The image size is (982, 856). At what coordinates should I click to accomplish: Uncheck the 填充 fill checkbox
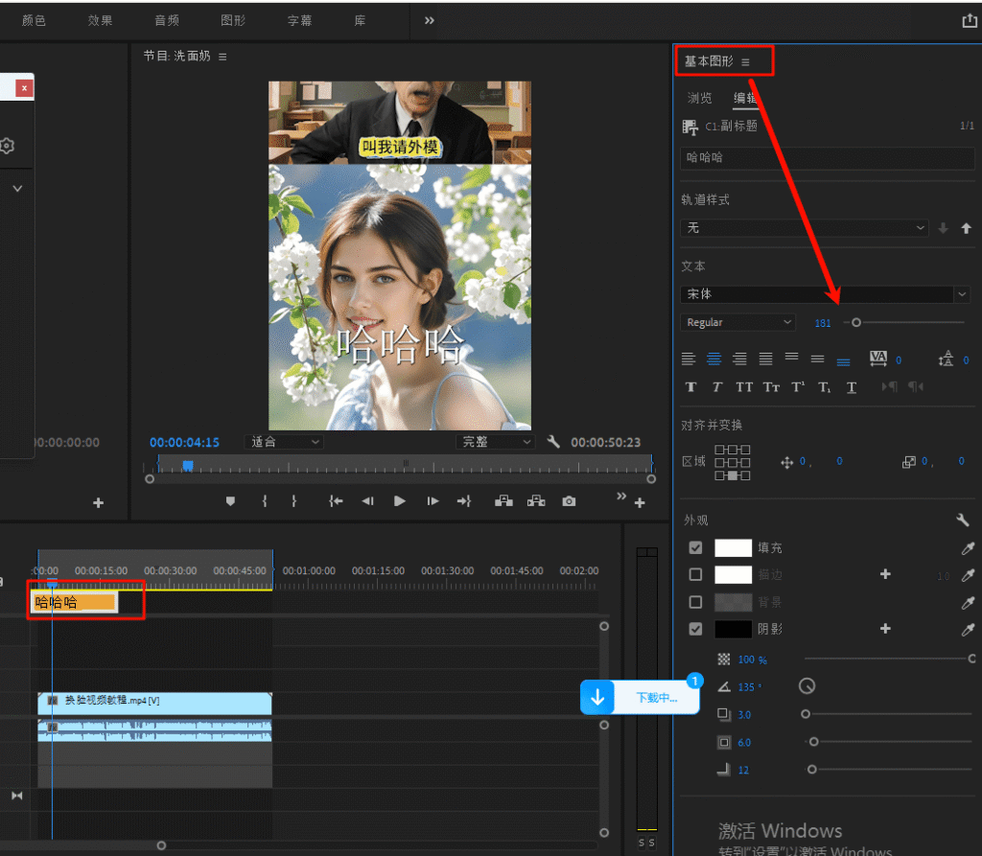(695, 548)
